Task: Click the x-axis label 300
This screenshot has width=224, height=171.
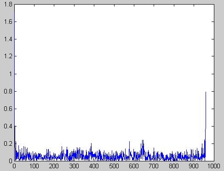Action: click(74, 166)
